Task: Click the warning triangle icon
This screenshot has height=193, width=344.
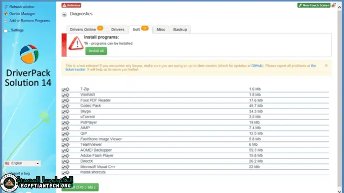Action: coord(76,43)
